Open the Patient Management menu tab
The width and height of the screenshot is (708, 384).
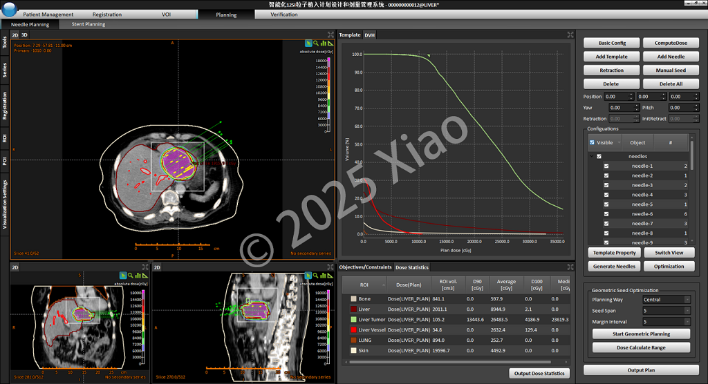tap(48, 15)
